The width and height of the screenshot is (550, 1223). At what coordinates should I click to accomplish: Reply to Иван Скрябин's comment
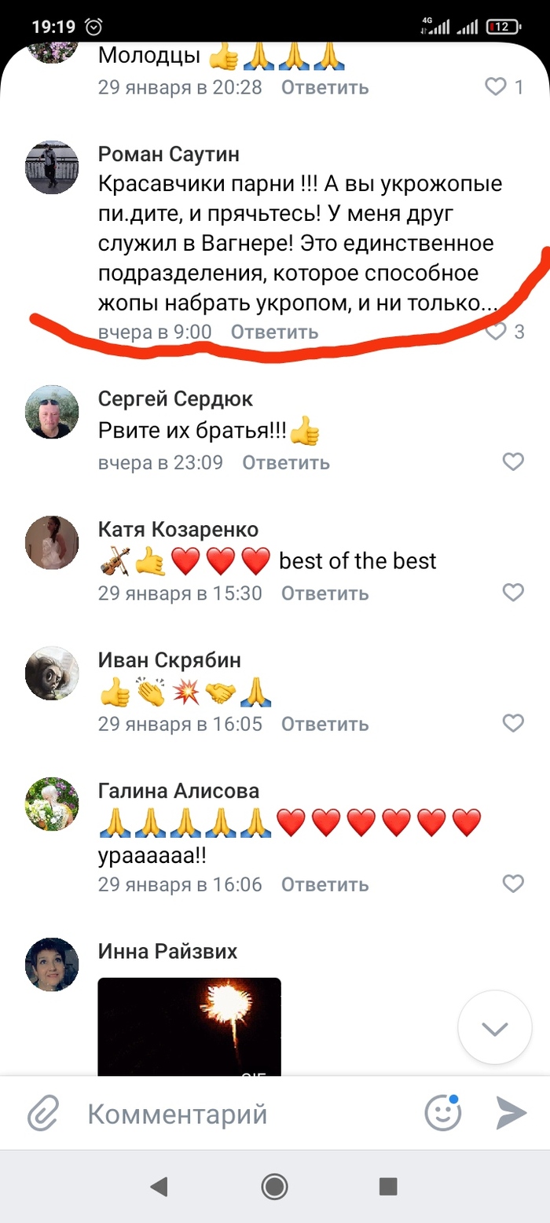[325, 723]
